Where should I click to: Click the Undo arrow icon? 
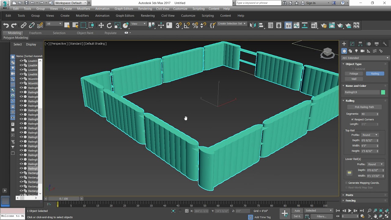point(6,25)
